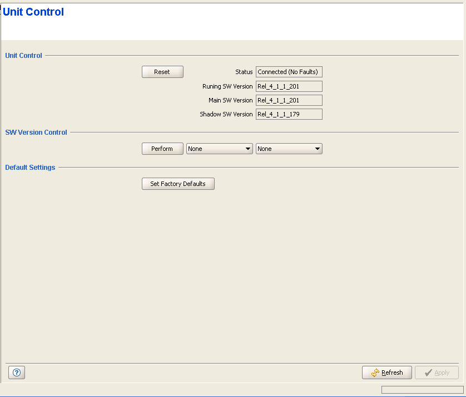Click the Perform button
Screen dimensions: 466x397
(162, 149)
